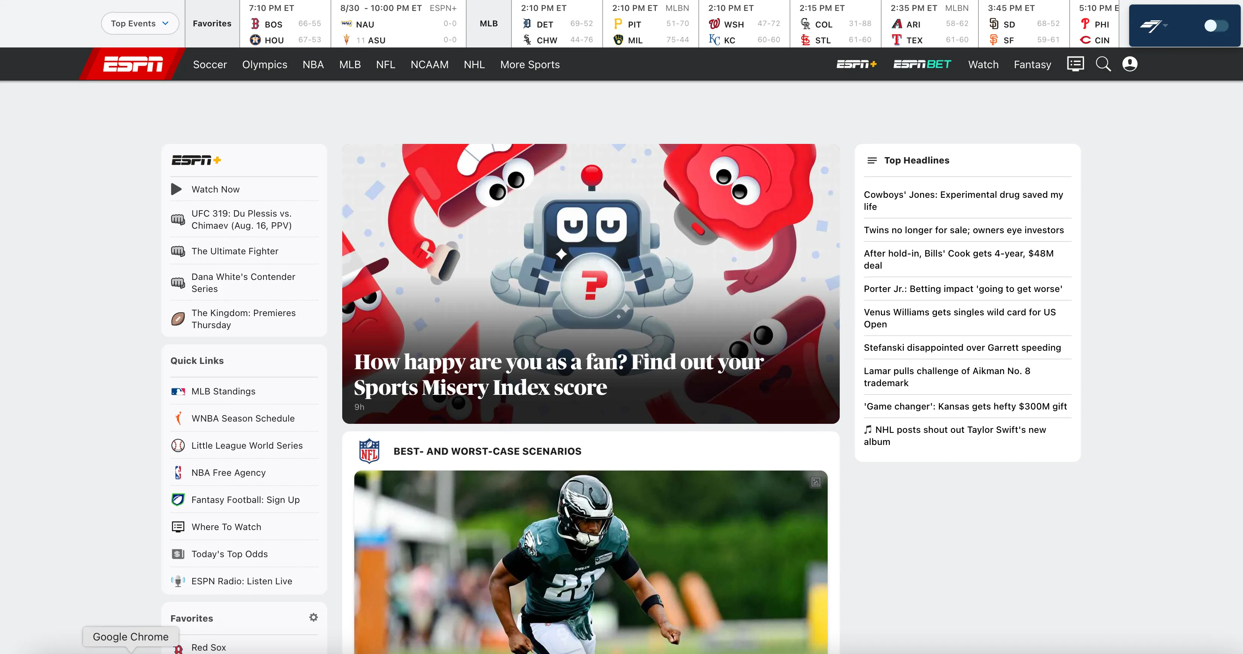
Task: Read Cowboys' Jones experimental drug headline
Action: 963,201
